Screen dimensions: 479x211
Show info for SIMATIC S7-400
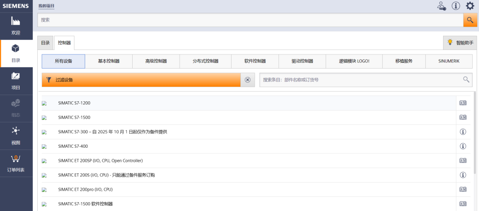(463, 146)
